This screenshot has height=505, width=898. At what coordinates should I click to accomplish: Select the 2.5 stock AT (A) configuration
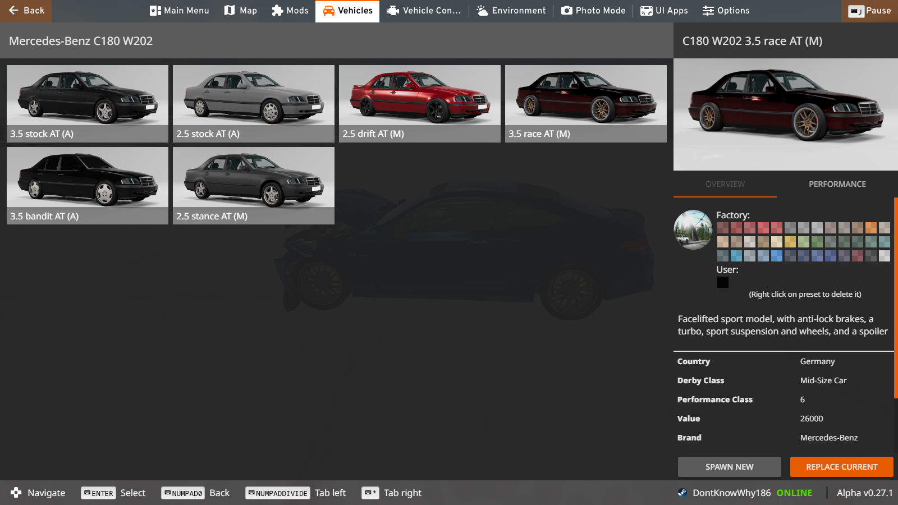tap(254, 104)
